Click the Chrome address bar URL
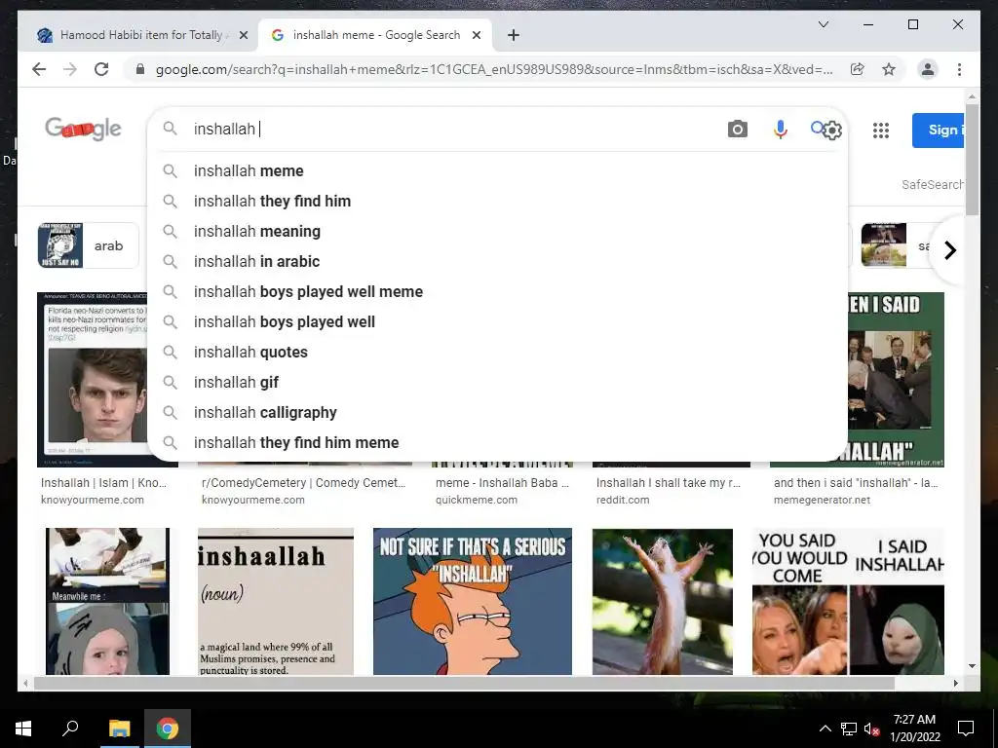The width and height of the screenshot is (998, 748). click(494, 69)
